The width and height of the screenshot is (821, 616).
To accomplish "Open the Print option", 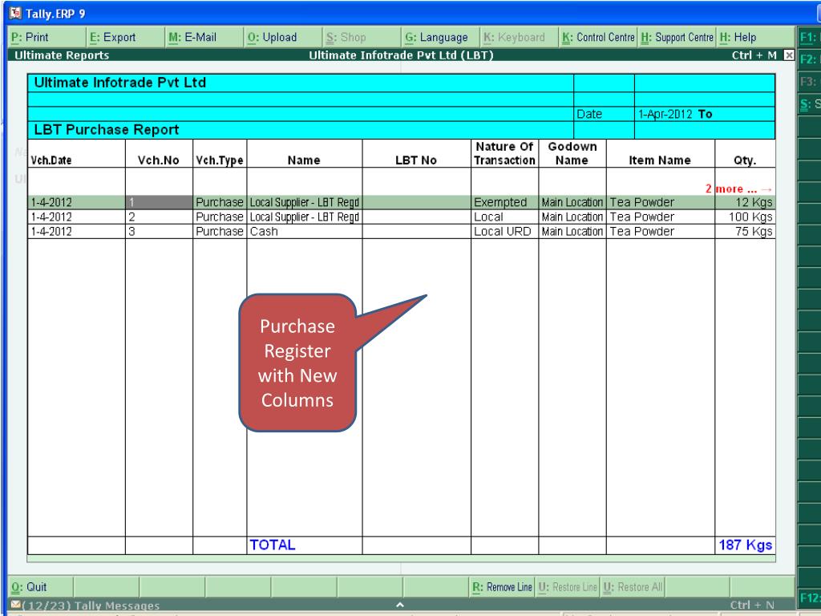I will (46, 37).
